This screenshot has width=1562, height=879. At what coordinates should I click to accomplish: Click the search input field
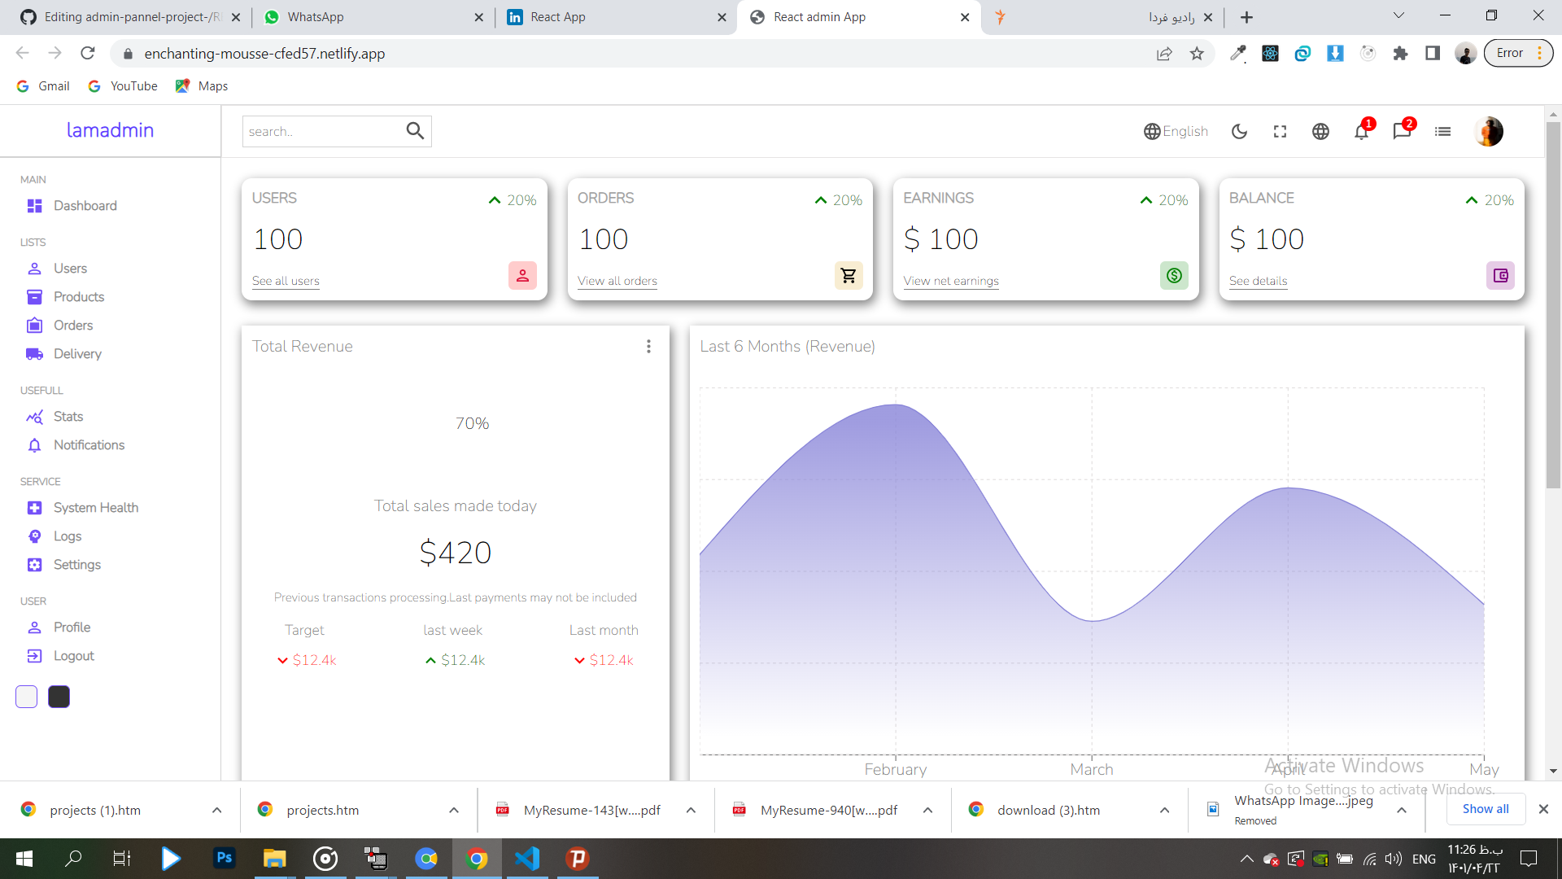(321, 131)
